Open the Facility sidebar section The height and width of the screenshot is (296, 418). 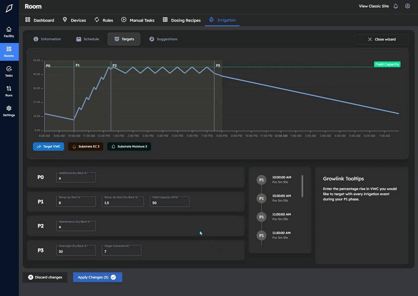9,32
